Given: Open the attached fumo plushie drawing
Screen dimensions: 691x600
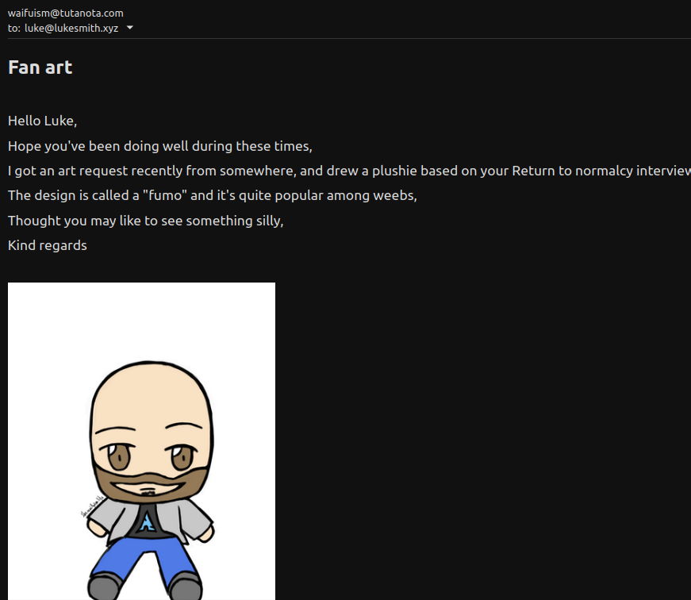Looking at the screenshot, I should pyautogui.click(x=141, y=440).
